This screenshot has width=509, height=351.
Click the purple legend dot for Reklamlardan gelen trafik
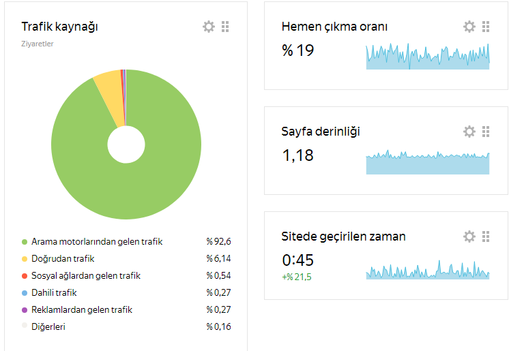pos(25,310)
